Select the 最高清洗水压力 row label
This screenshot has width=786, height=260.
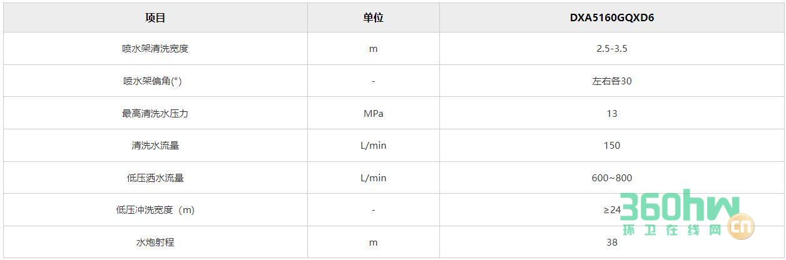(x=155, y=113)
